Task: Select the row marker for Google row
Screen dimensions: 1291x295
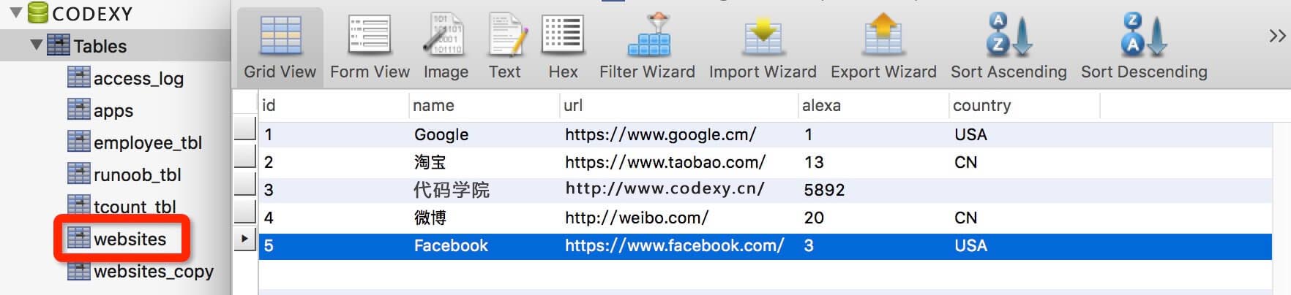Action: (x=244, y=129)
